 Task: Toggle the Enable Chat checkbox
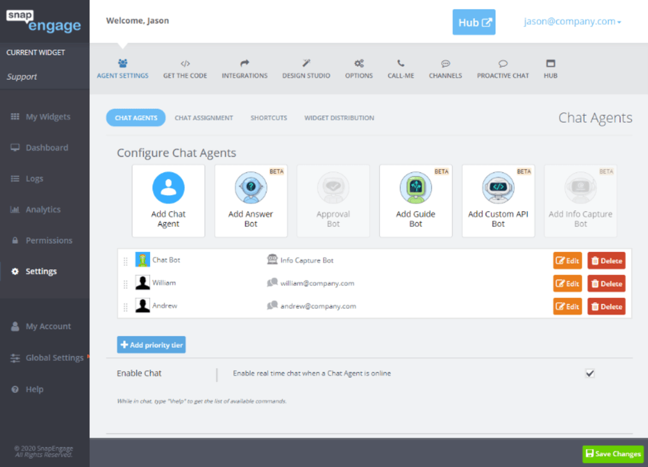589,373
